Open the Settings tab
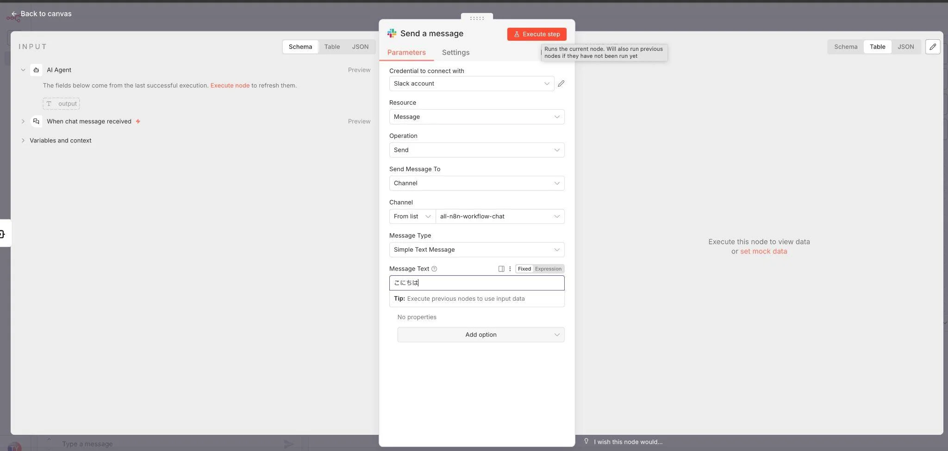948x451 pixels. [455, 53]
